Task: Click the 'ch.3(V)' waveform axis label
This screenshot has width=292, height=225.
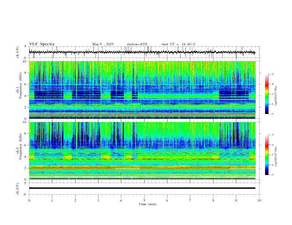Action: coord(18,189)
